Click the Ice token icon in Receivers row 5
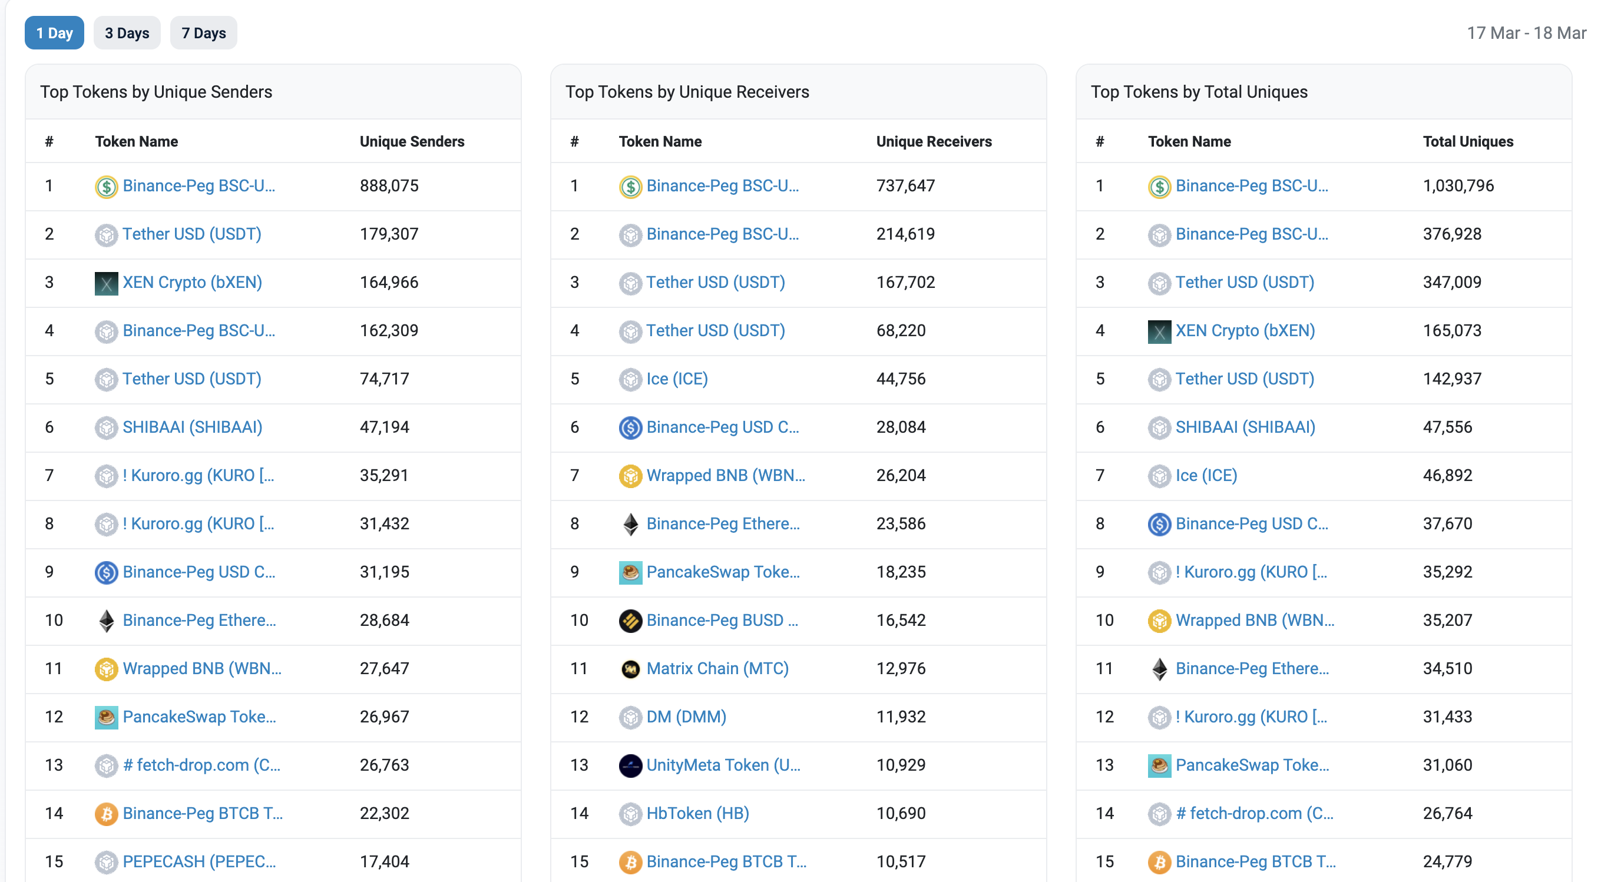 [x=630, y=380]
